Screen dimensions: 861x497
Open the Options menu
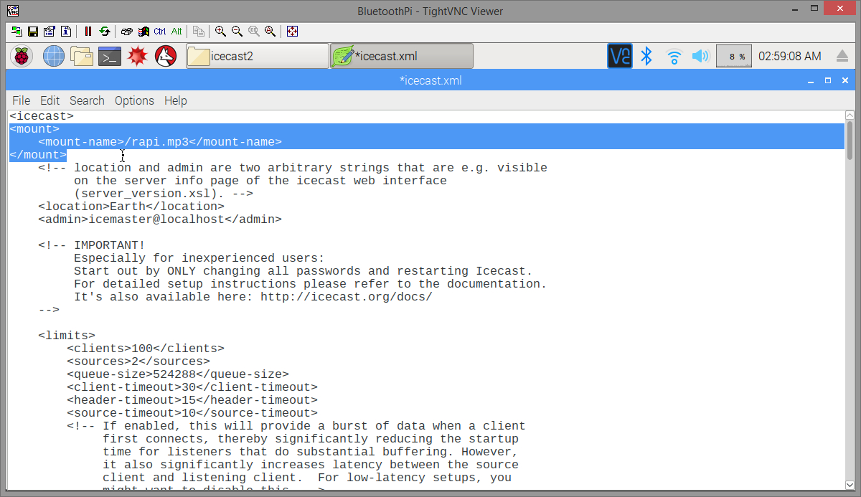tap(134, 100)
